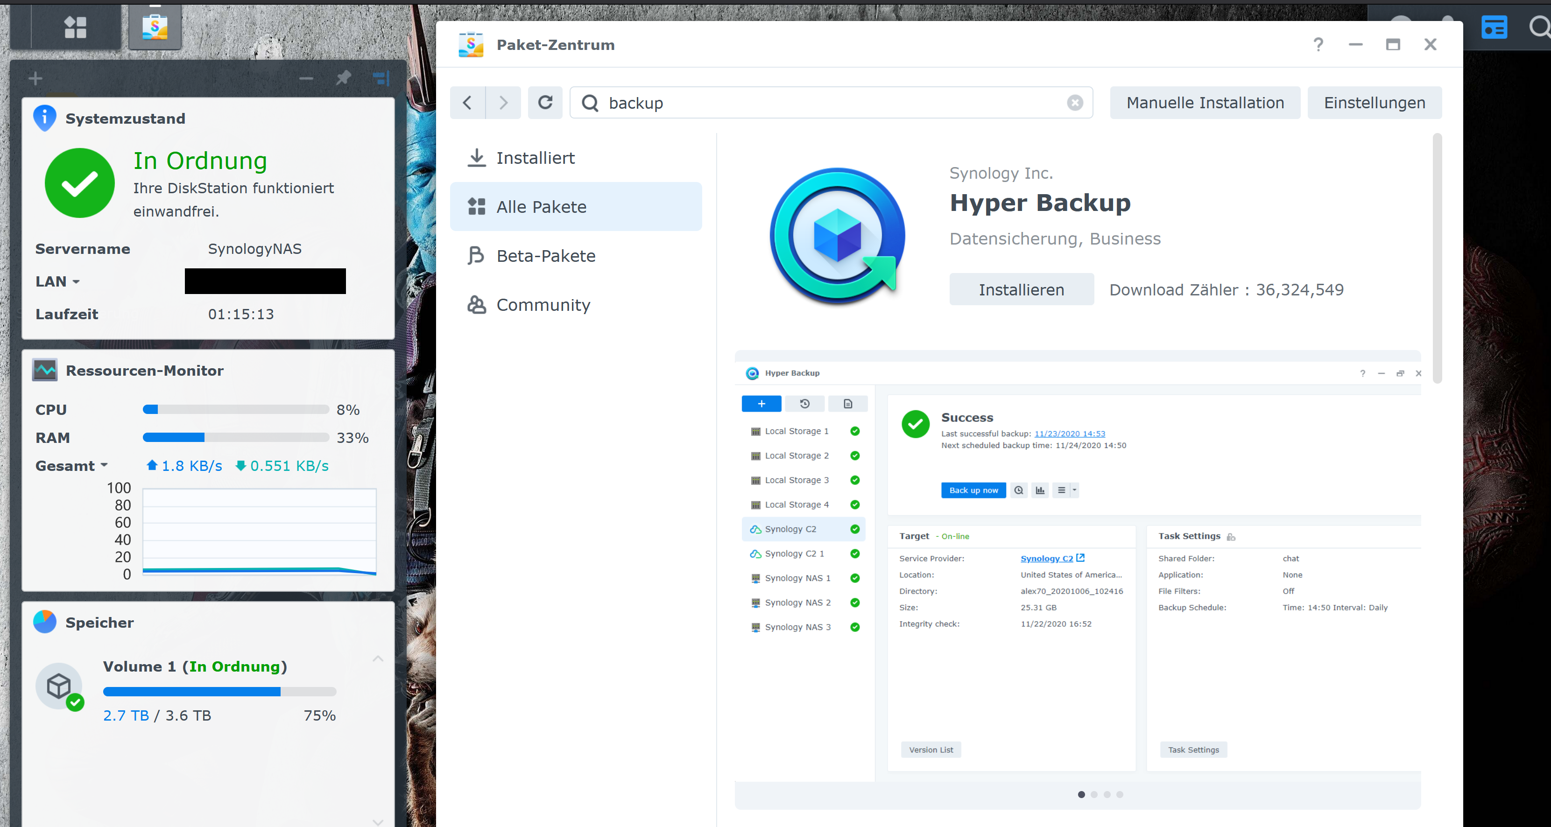Show the fourth screenshot carousel dot

point(1119,794)
